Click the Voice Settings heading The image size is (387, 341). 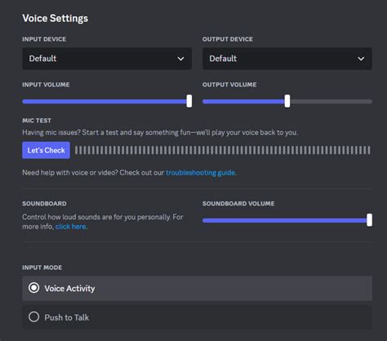[56, 19]
